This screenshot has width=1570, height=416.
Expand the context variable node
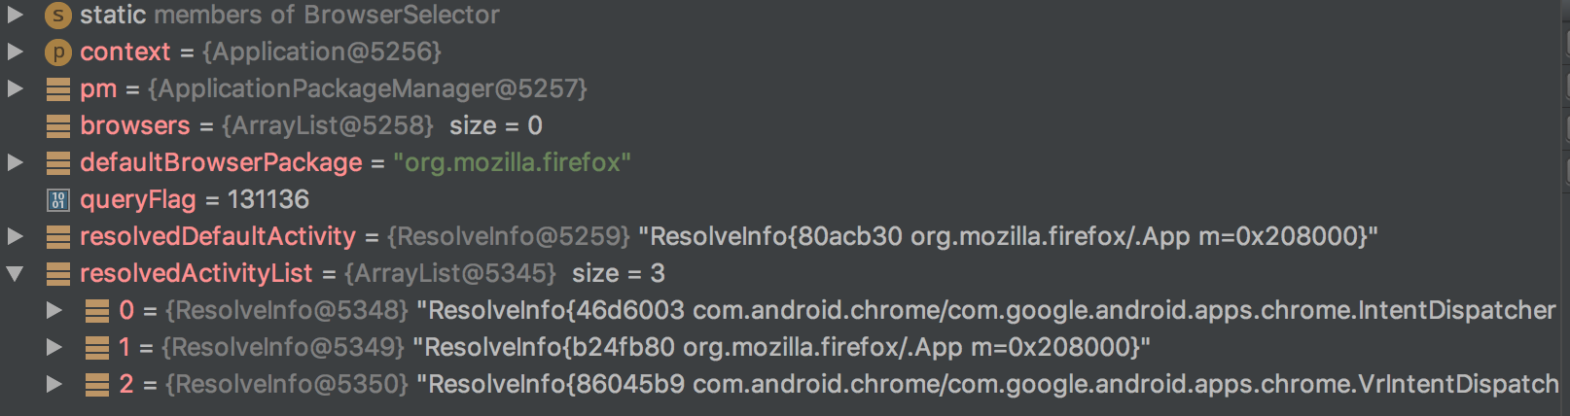tap(15, 52)
